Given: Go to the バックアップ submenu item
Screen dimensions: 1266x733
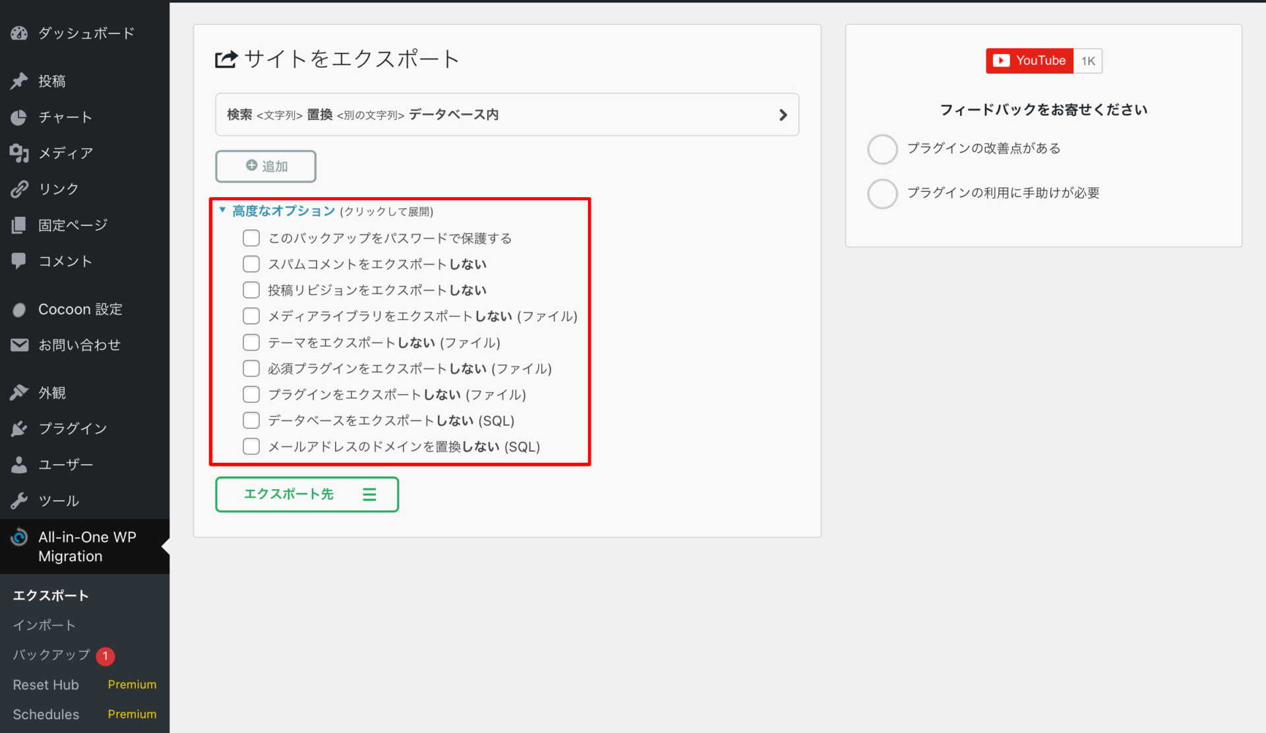Looking at the screenshot, I should pos(51,655).
